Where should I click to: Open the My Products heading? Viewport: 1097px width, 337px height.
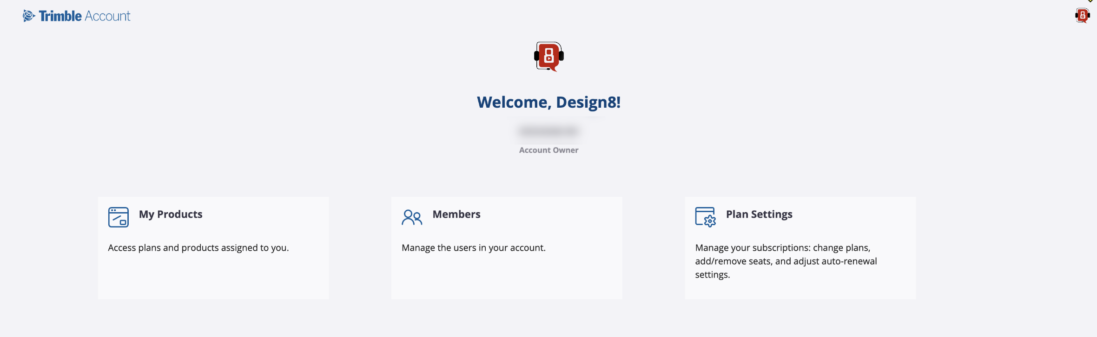[x=171, y=214]
